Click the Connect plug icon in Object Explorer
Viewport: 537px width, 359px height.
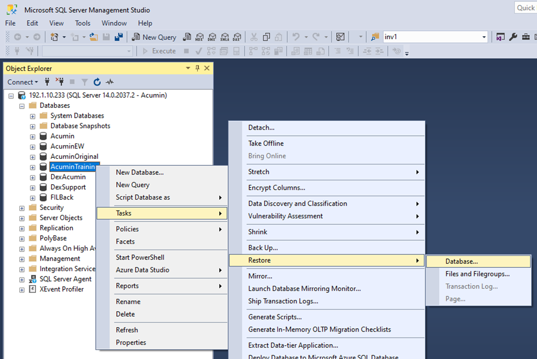[x=47, y=82]
